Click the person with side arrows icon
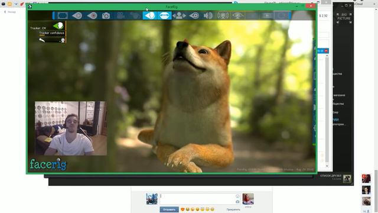Image resolution: width=378 pixels, height=213 pixels. (x=179, y=16)
